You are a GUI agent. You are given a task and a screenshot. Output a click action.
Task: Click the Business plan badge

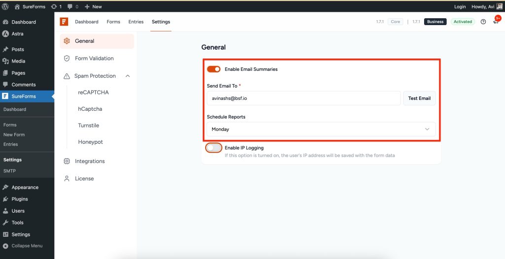pyautogui.click(x=435, y=22)
